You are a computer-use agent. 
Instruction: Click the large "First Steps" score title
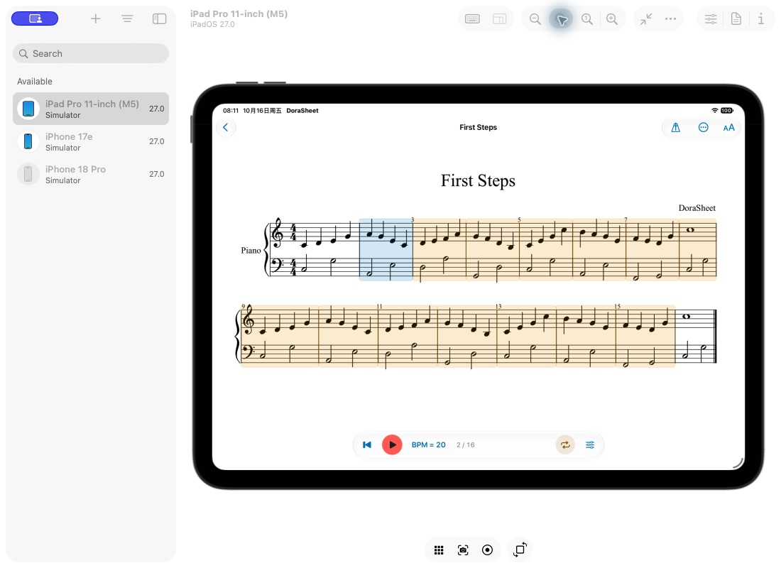[x=478, y=181]
